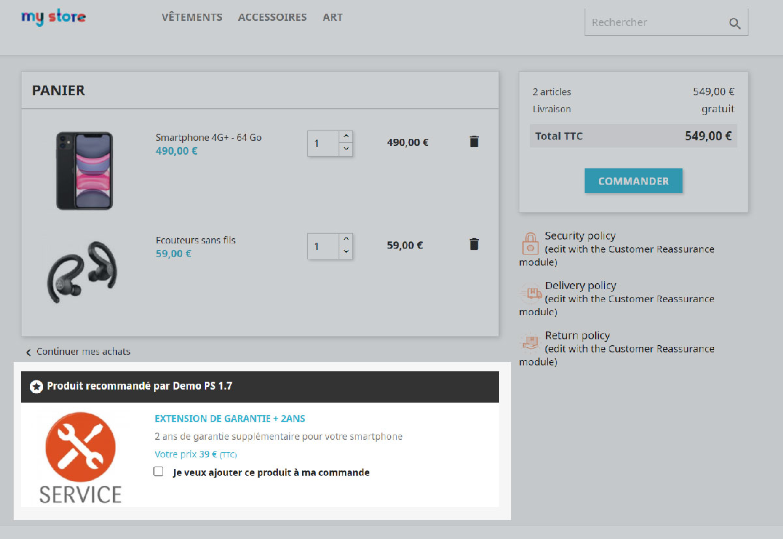783x539 pixels.
Task: Open the EXTENSION DE GARANTIE +2ANS product link
Action: coord(230,418)
